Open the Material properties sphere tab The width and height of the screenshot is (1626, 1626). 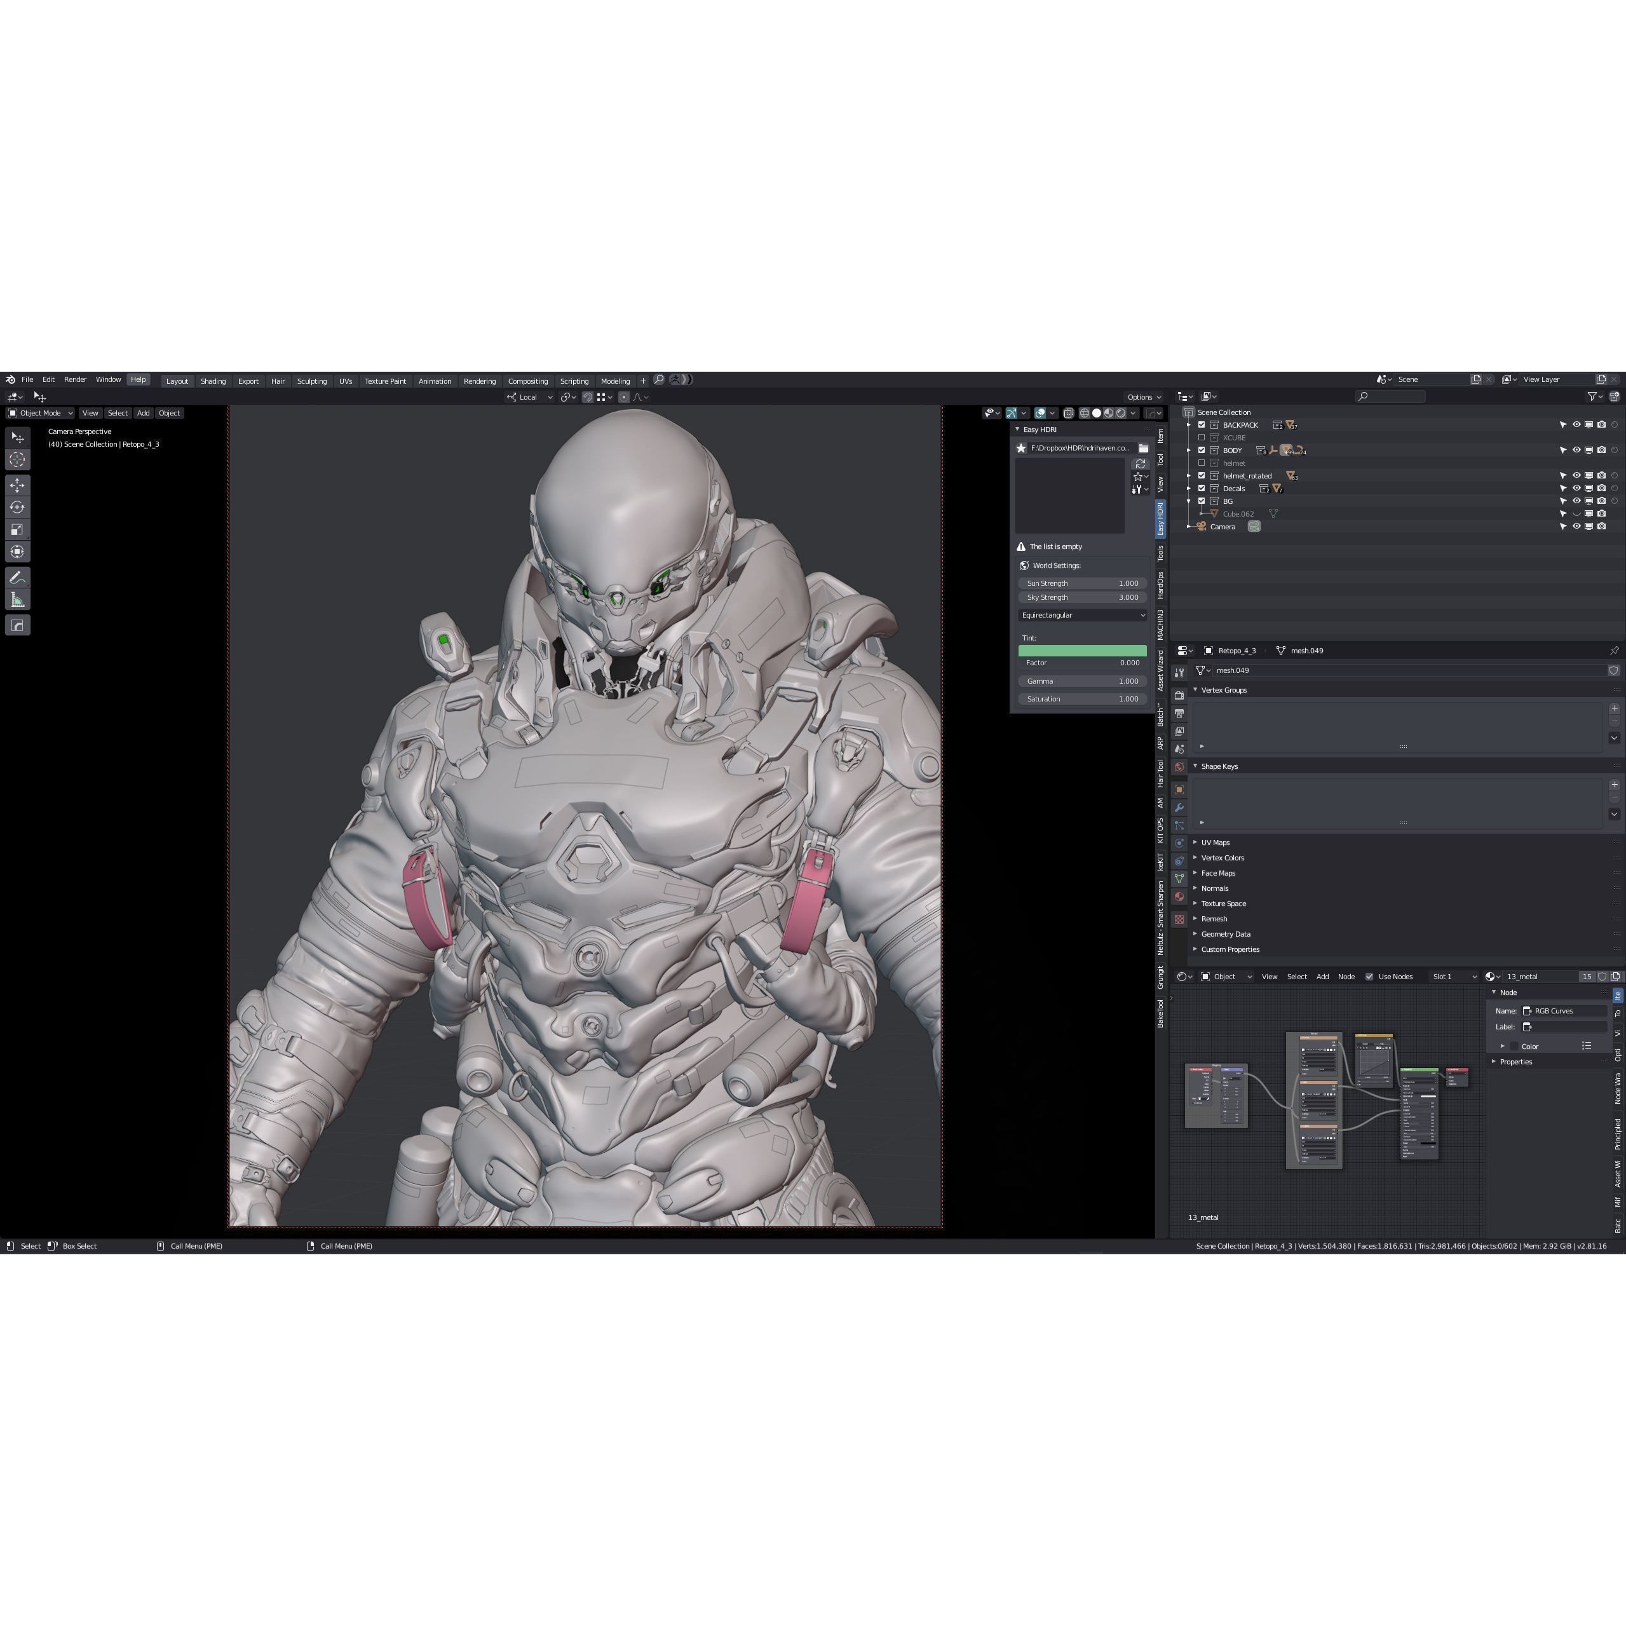1181,898
